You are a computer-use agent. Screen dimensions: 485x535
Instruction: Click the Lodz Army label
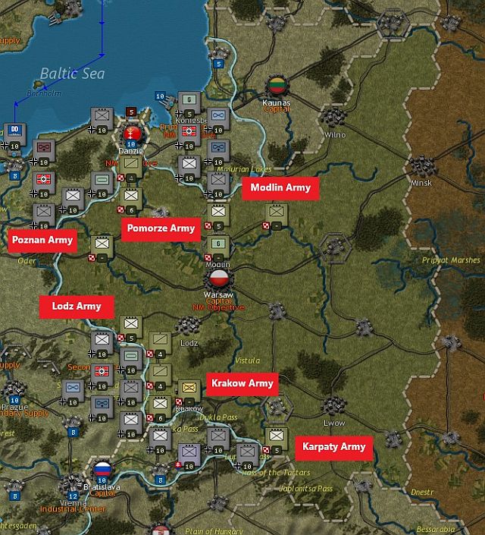[77, 307]
